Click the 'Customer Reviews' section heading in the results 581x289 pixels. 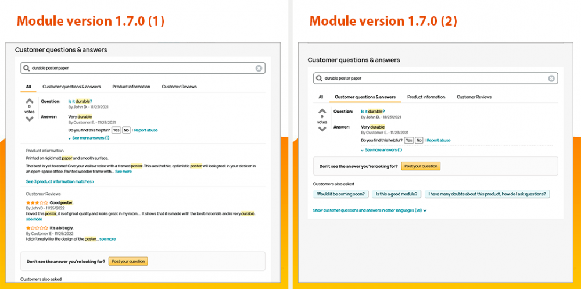click(44, 194)
